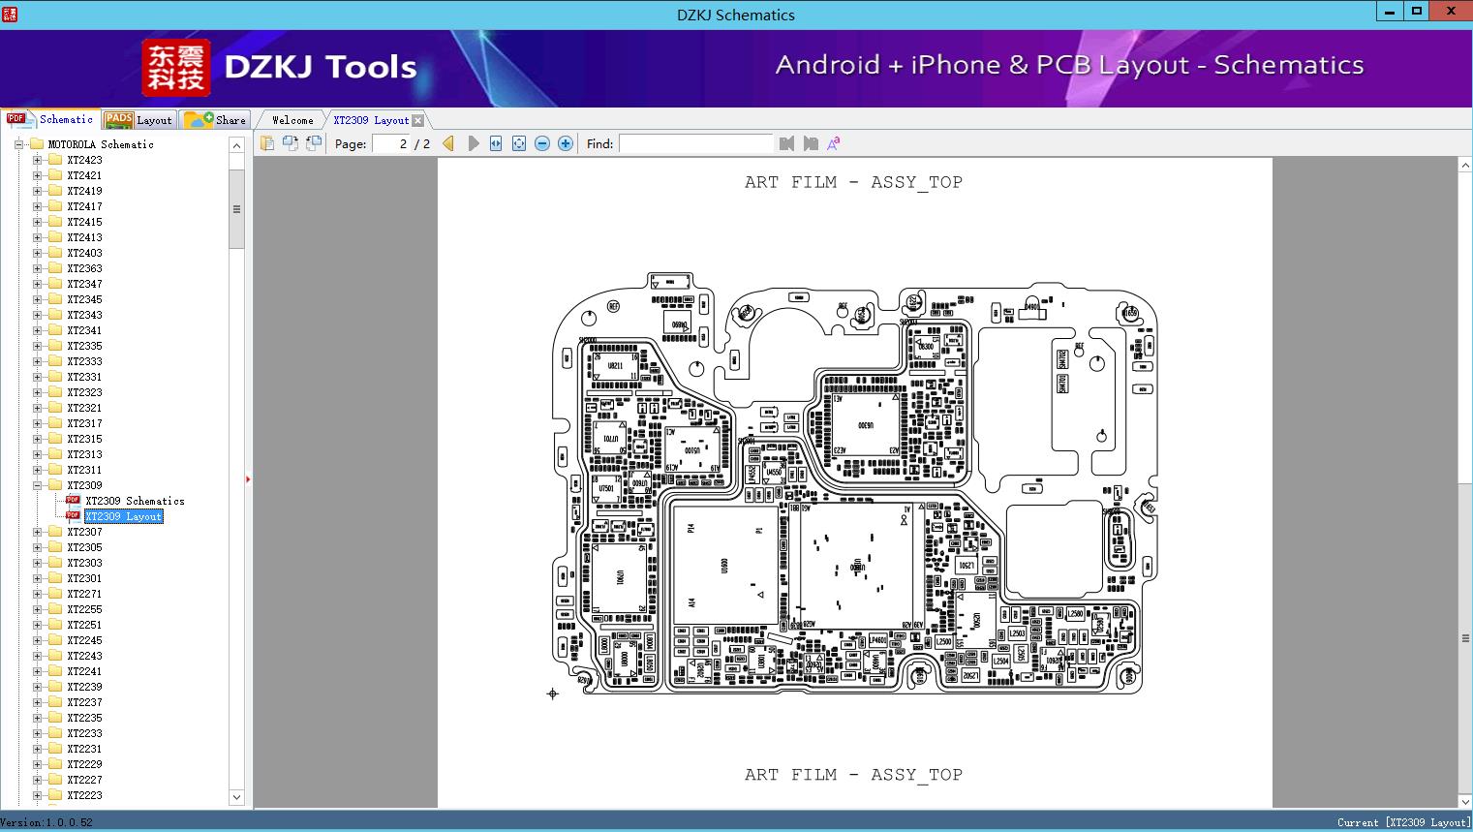Select the XT2223 folder

(x=84, y=795)
